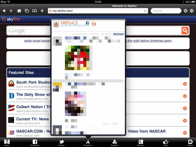Tap the battery indicator in status bar
Screen dimensions: 196x147
(193, 2)
